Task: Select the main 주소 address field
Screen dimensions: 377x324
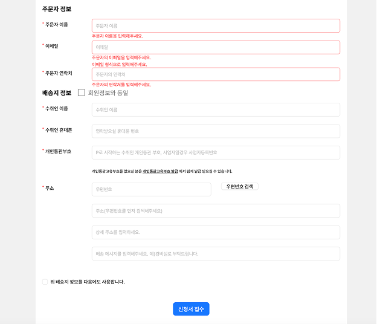Action: [216, 210]
